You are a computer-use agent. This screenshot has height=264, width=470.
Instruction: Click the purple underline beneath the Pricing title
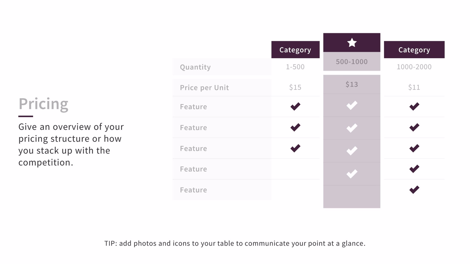pos(26,116)
